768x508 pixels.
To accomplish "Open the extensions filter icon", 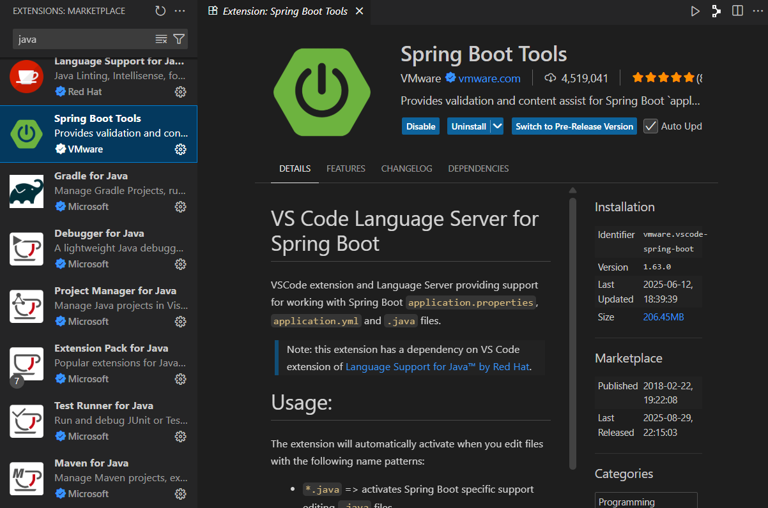I will (x=179, y=40).
